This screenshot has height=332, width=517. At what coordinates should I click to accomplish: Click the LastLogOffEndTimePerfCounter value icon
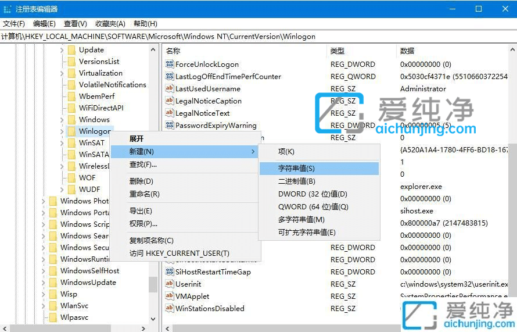coord(170,76)
